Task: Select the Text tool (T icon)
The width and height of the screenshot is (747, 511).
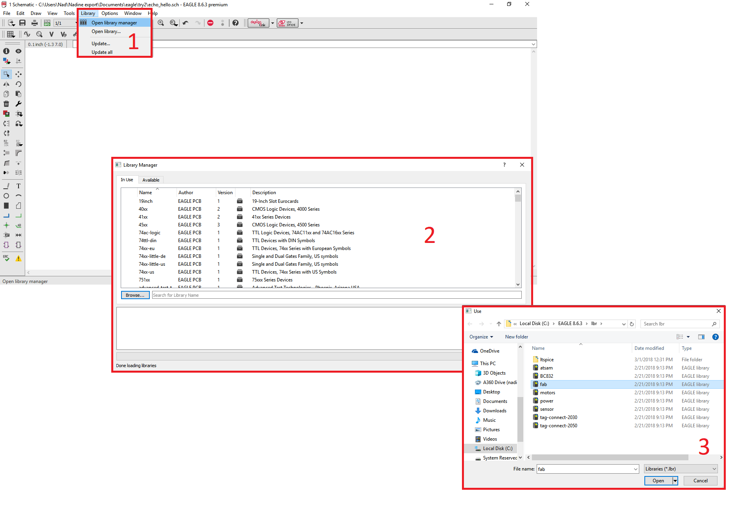Action: point(18,186)
